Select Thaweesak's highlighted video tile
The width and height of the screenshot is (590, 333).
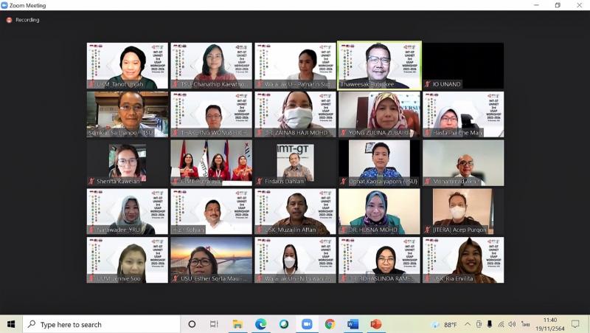click(x=379, y=65)
